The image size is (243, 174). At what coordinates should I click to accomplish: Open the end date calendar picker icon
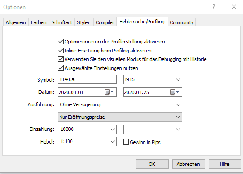pos(175,92)
